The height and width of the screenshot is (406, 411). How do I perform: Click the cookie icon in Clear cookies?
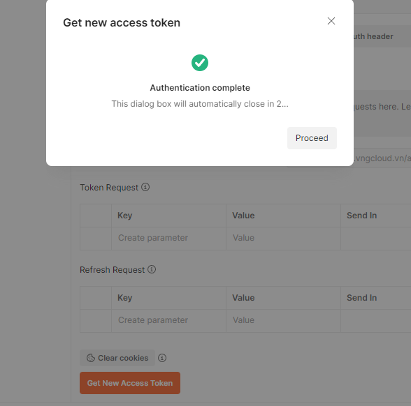(x=91, y=358)
